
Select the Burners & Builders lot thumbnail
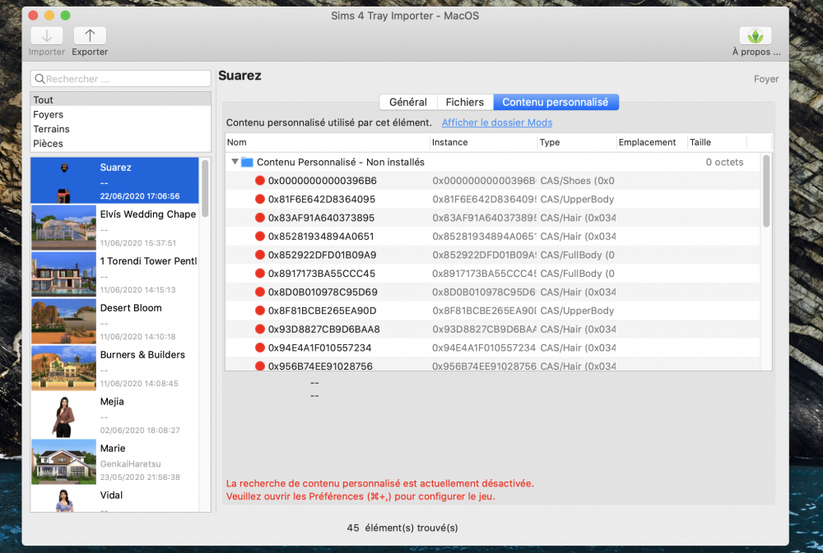coord(63,368)
